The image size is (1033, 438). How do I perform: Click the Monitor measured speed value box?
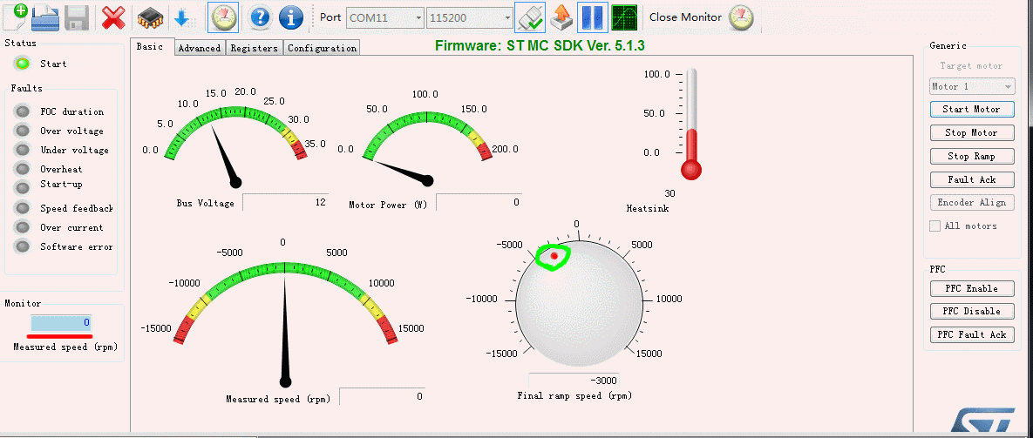61,323
